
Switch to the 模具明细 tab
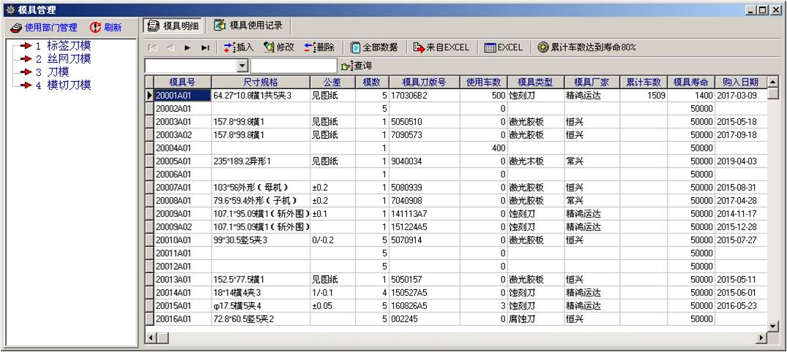coord(174,26)
